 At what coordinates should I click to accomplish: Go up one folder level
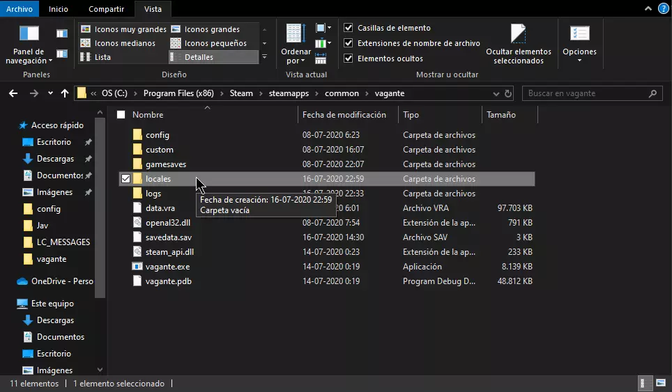65,93
